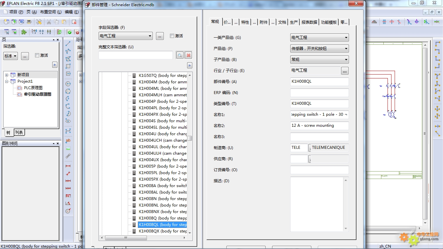Screen dimensions: 443x249
Task: Collapse the Project1 tree node
Action: 6,81
